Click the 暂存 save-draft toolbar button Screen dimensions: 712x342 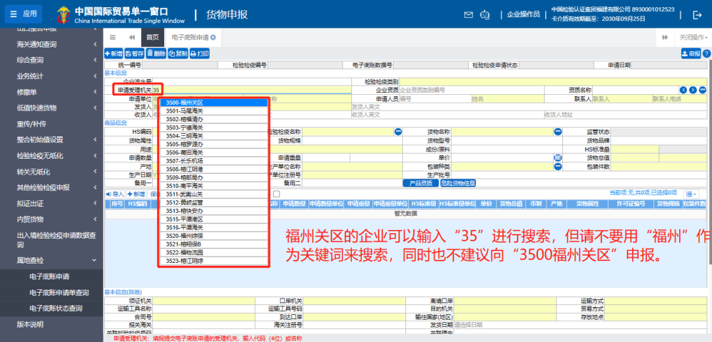[134, 53]
